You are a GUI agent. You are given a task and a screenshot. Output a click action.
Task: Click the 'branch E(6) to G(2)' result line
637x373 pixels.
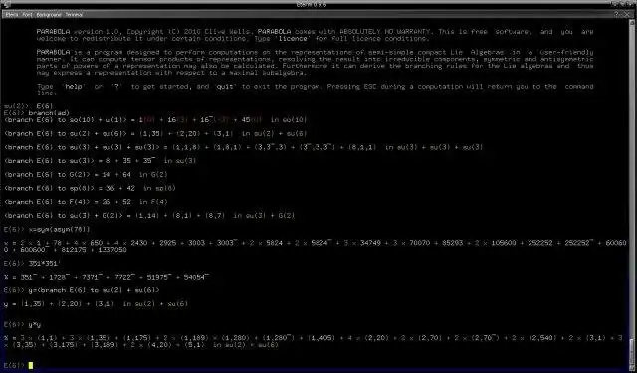(x=86, y=174)
